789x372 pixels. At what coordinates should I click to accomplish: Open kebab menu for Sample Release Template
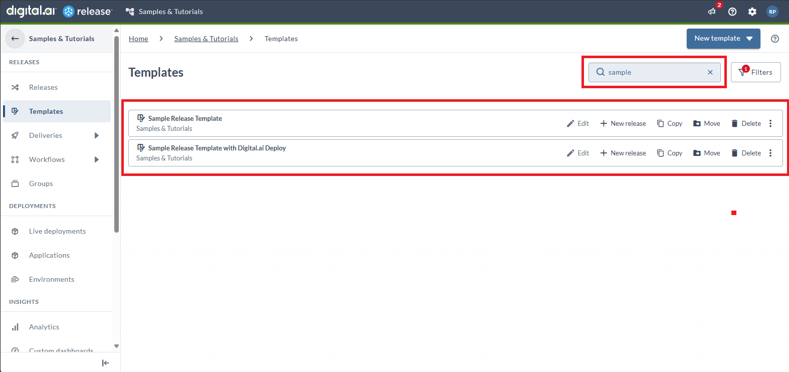[x=770, y=123]
